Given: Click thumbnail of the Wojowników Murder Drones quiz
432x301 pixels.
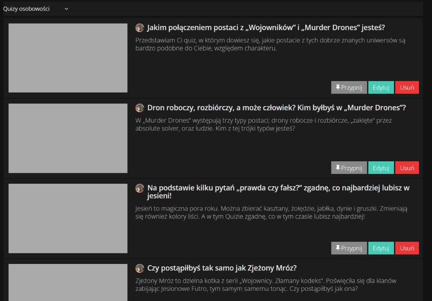Looking at the screenshot, I should tap(68, 58).
